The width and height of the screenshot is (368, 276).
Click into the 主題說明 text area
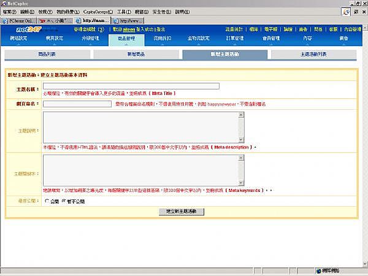(144, 128)
